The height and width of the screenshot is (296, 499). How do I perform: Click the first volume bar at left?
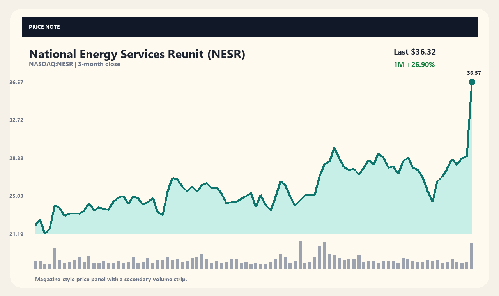pyautogui.click(x=35, y=265)
